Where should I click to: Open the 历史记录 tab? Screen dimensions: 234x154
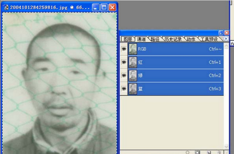tap(173, 39)
